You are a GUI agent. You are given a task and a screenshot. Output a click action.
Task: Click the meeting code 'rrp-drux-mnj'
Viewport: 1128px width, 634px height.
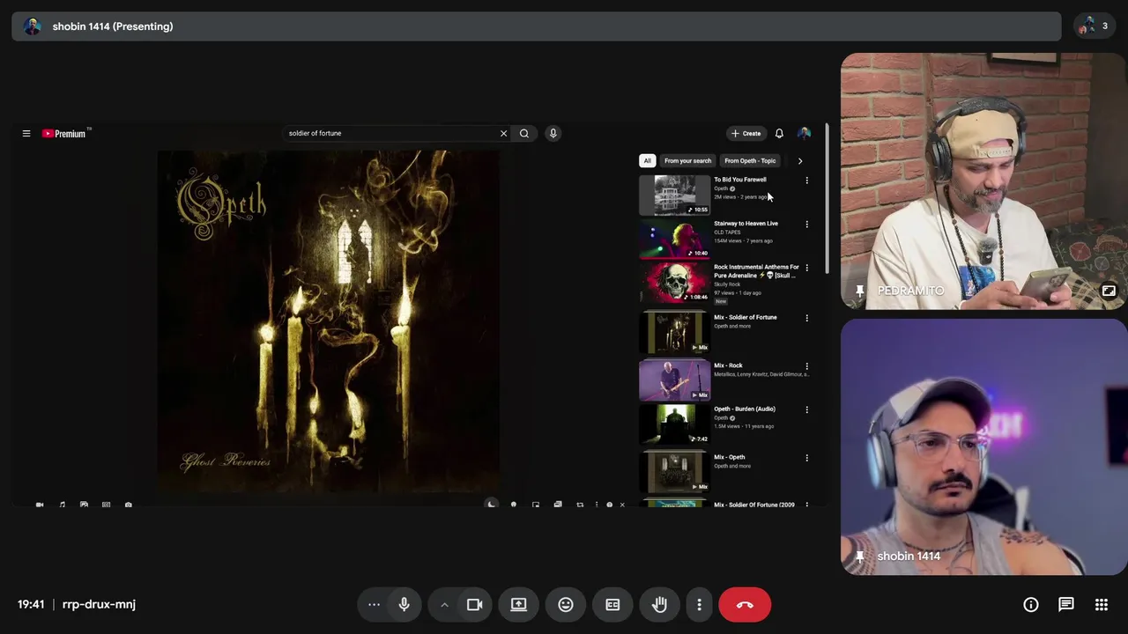click(99, 605)
